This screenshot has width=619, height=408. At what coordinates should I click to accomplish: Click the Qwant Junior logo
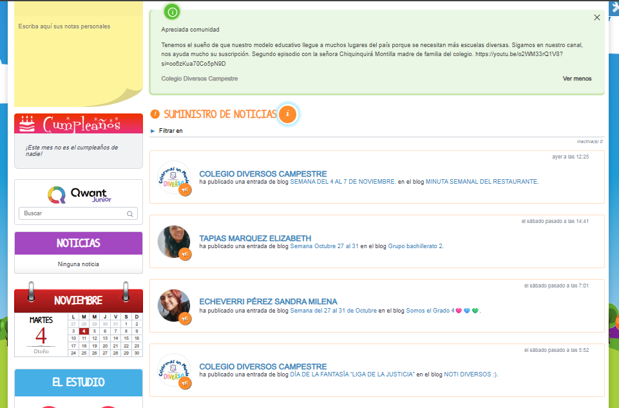tap(78, 195)
